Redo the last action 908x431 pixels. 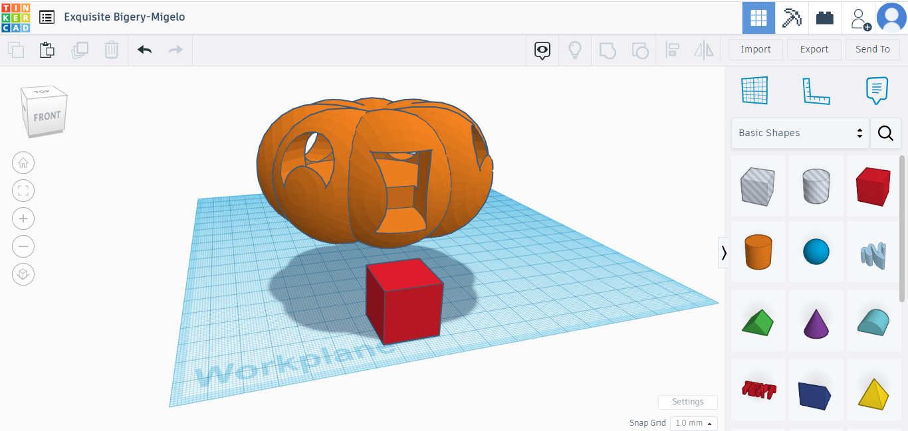[175, 49]
